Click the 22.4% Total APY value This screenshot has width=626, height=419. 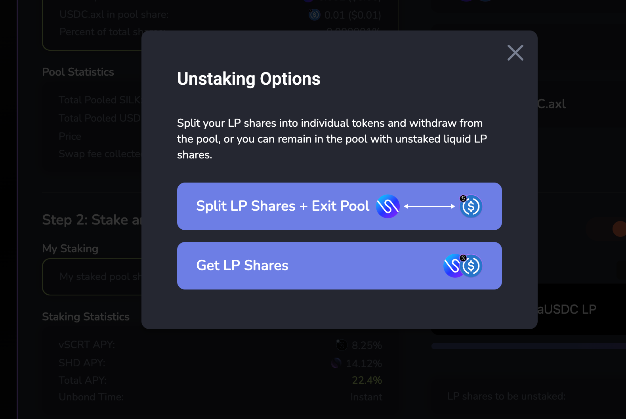point(367,380)
